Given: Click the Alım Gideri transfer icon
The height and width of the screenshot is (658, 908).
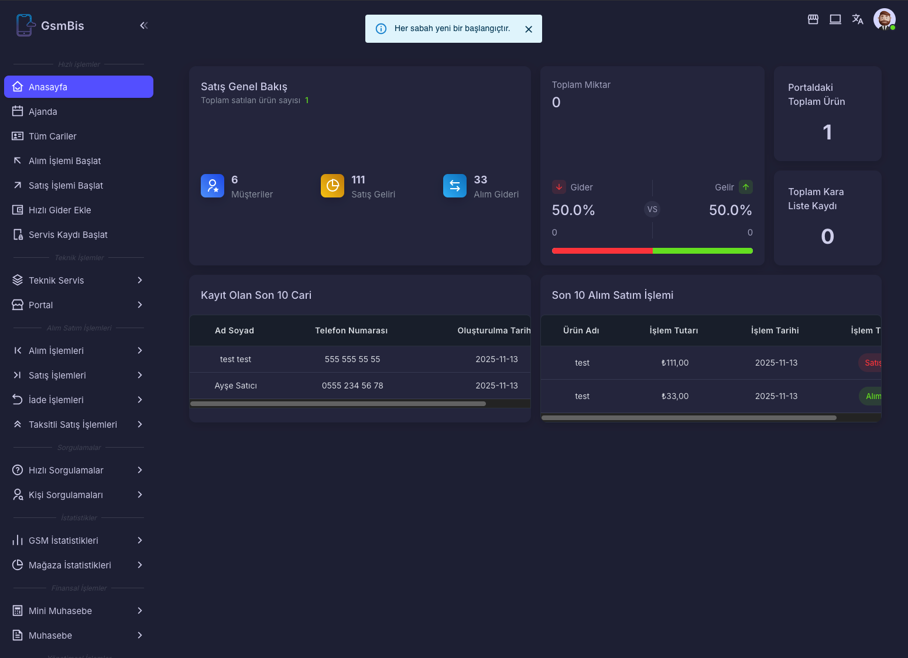Looking at the screenshot, I should (455, 186).
